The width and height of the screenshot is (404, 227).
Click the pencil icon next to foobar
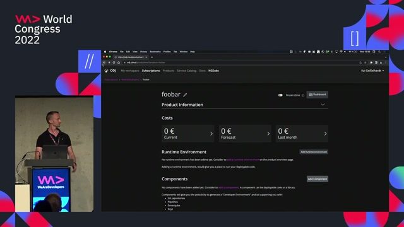[x=185, y=95]
